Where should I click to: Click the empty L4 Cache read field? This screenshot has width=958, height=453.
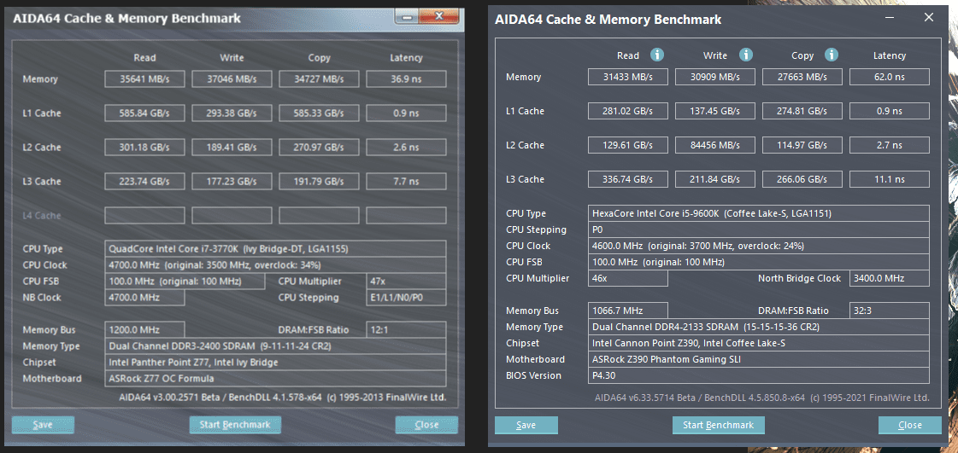(144, 216)
